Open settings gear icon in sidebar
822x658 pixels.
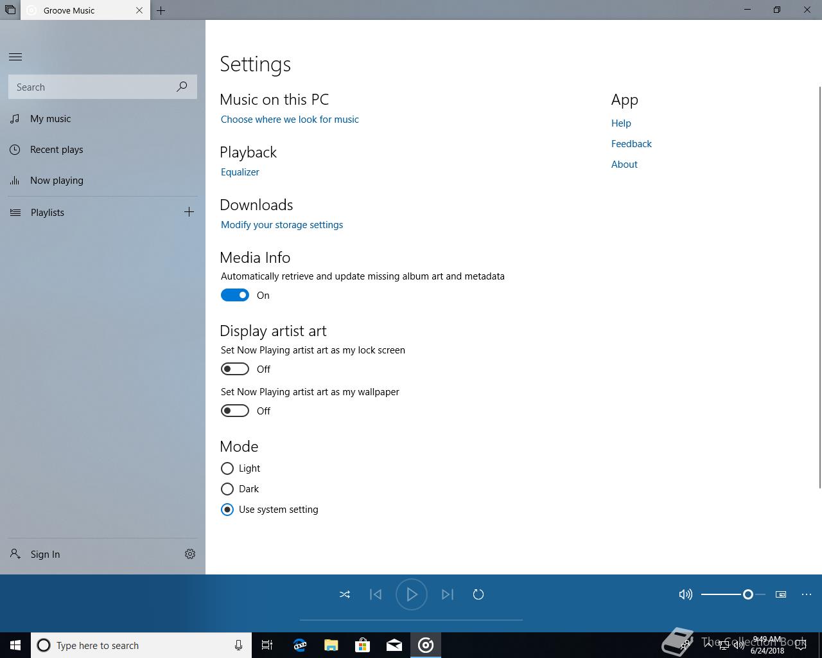pos(190,554)
